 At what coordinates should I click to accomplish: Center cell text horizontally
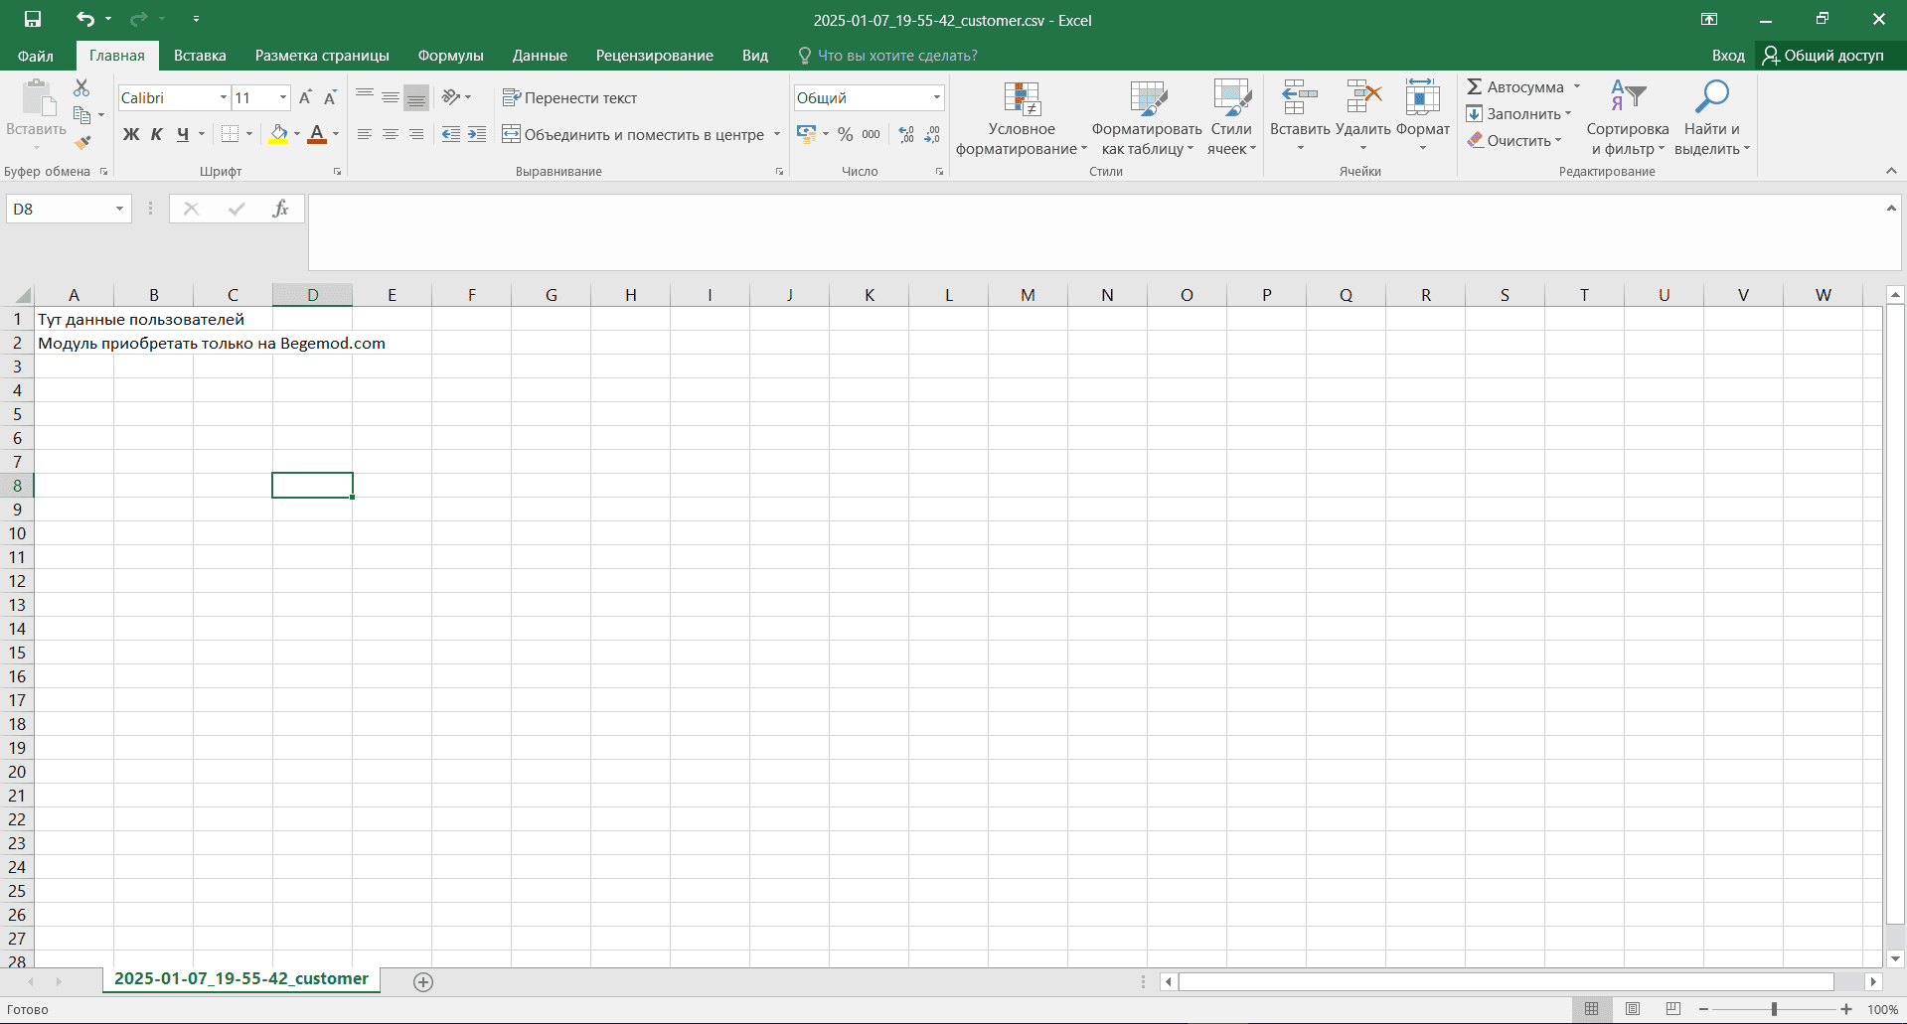[391, 134]
